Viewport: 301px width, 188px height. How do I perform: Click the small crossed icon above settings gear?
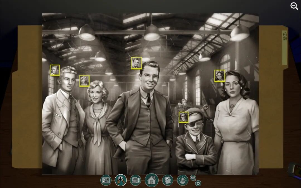click(193, 177)
